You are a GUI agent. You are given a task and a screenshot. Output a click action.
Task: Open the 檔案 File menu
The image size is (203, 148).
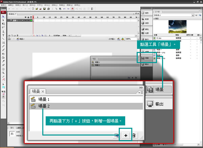tap(3, 5)
